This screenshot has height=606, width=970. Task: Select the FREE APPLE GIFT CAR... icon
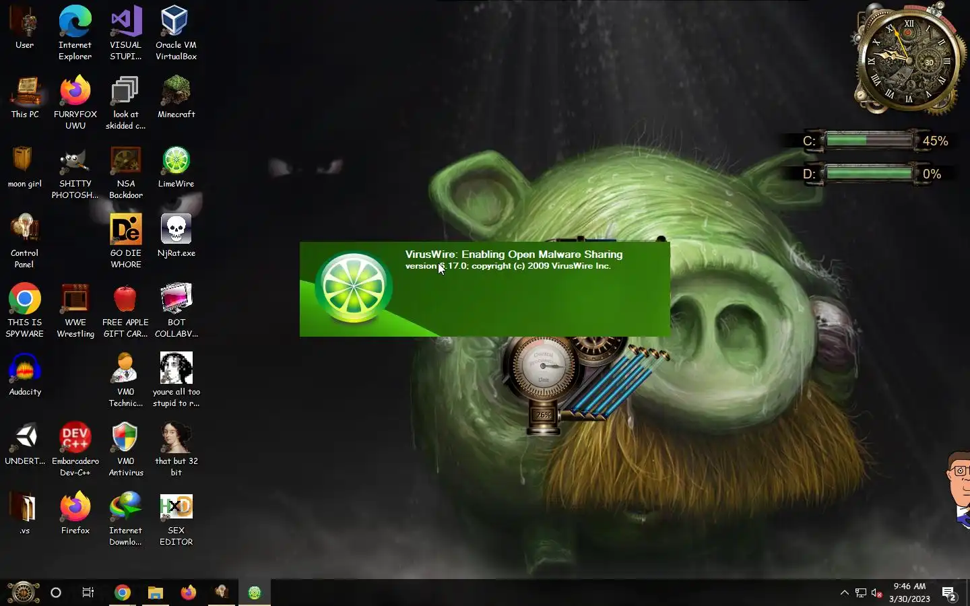126,310
